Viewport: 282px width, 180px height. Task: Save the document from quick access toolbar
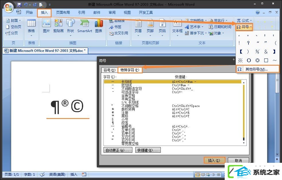pos(19,5)
